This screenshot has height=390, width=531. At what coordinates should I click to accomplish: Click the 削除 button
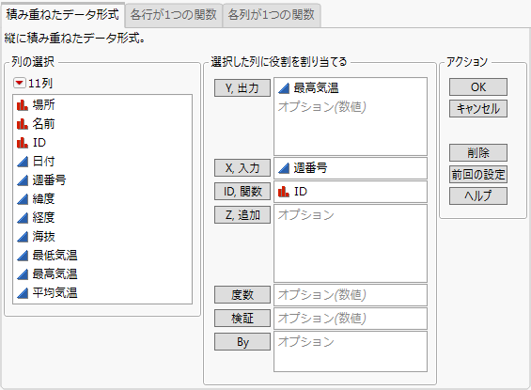click(478, 152)
